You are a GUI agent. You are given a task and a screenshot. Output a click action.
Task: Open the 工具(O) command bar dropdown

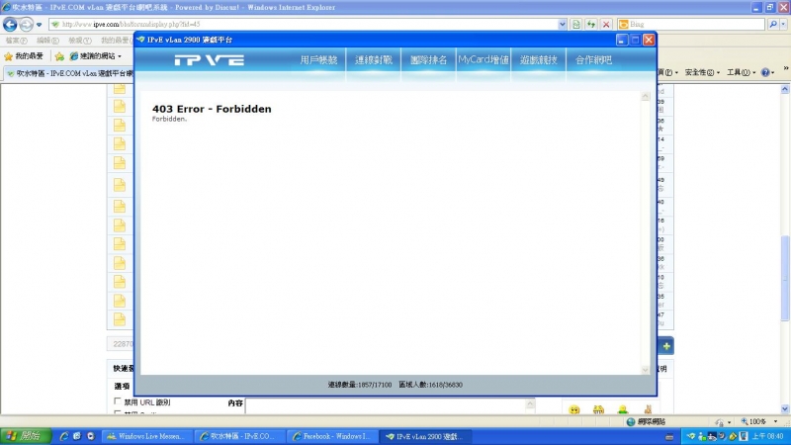(741, 72)
